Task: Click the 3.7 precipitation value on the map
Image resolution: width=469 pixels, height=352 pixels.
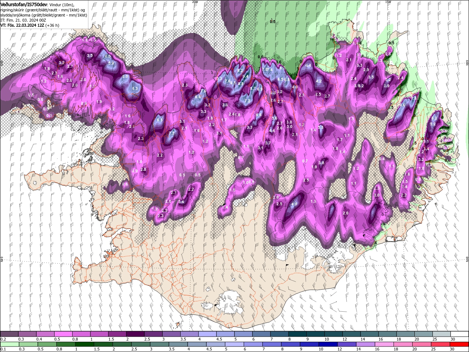Action: click(267, 143)
